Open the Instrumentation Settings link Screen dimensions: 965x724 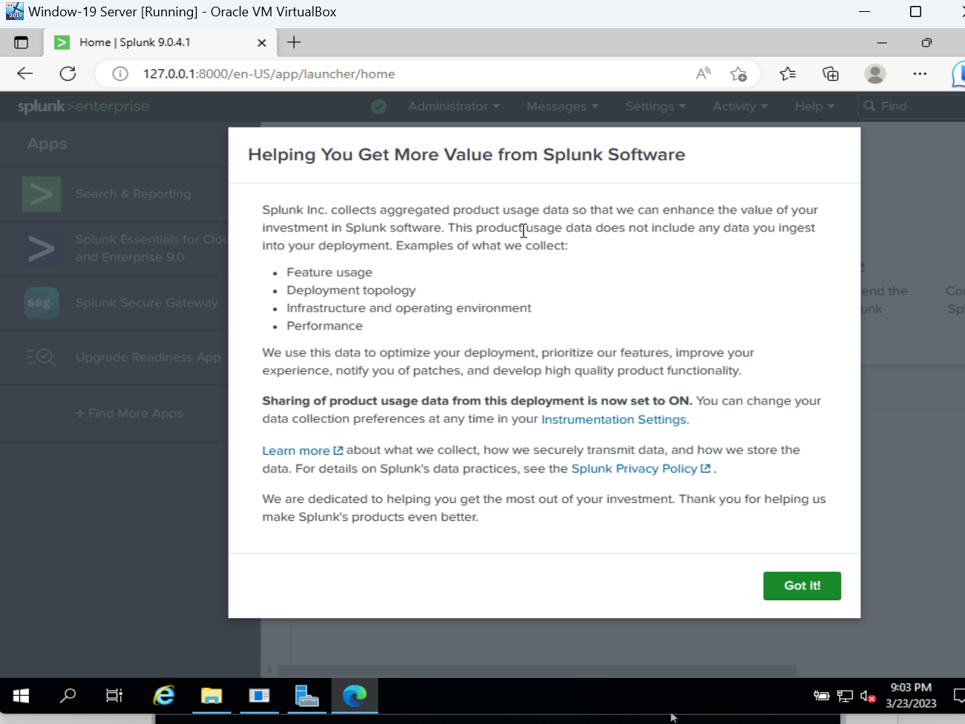pyautogui.click(x=615, y=419)
